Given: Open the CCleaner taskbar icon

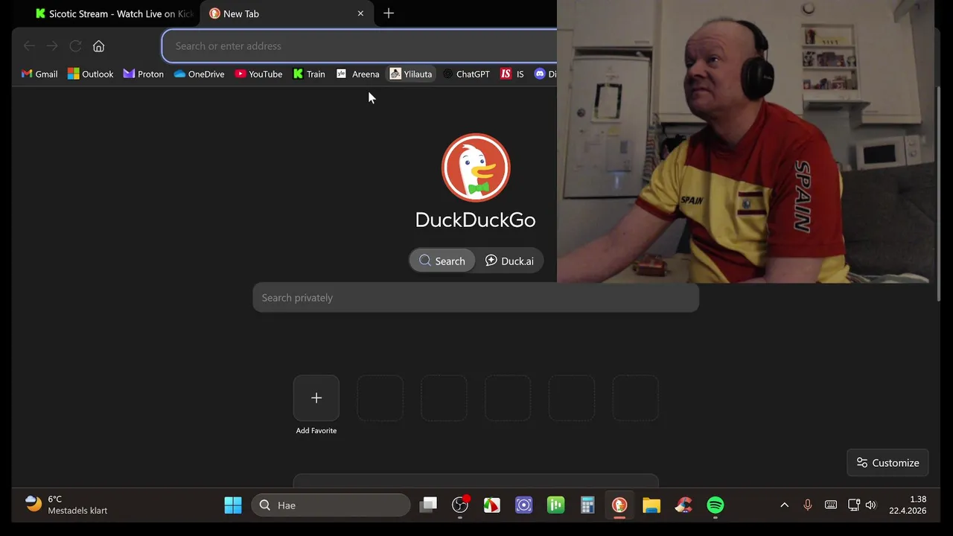Looking at the screenshot, I should (683, 505).
